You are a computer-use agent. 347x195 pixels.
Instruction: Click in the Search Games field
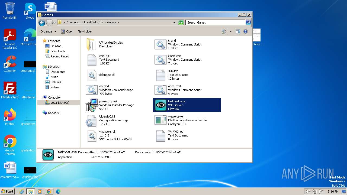tap(216, 22)
